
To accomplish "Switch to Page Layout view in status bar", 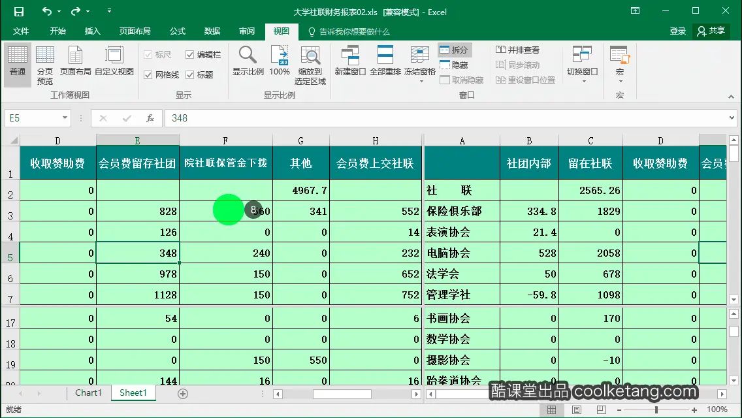I will coord(576,410).
